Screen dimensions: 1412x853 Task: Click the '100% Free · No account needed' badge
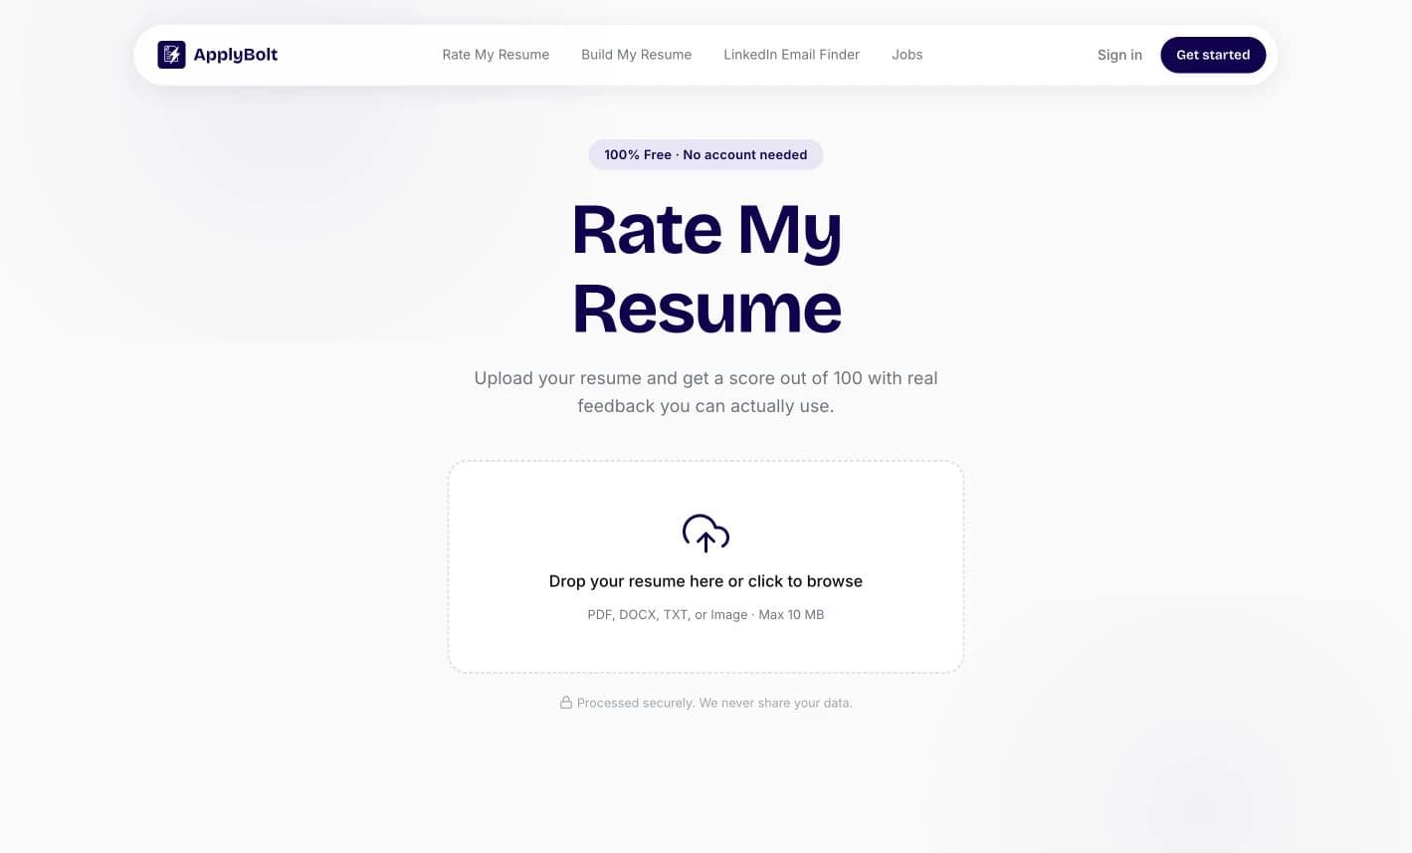pyautogui.click(x=706, y=154)
